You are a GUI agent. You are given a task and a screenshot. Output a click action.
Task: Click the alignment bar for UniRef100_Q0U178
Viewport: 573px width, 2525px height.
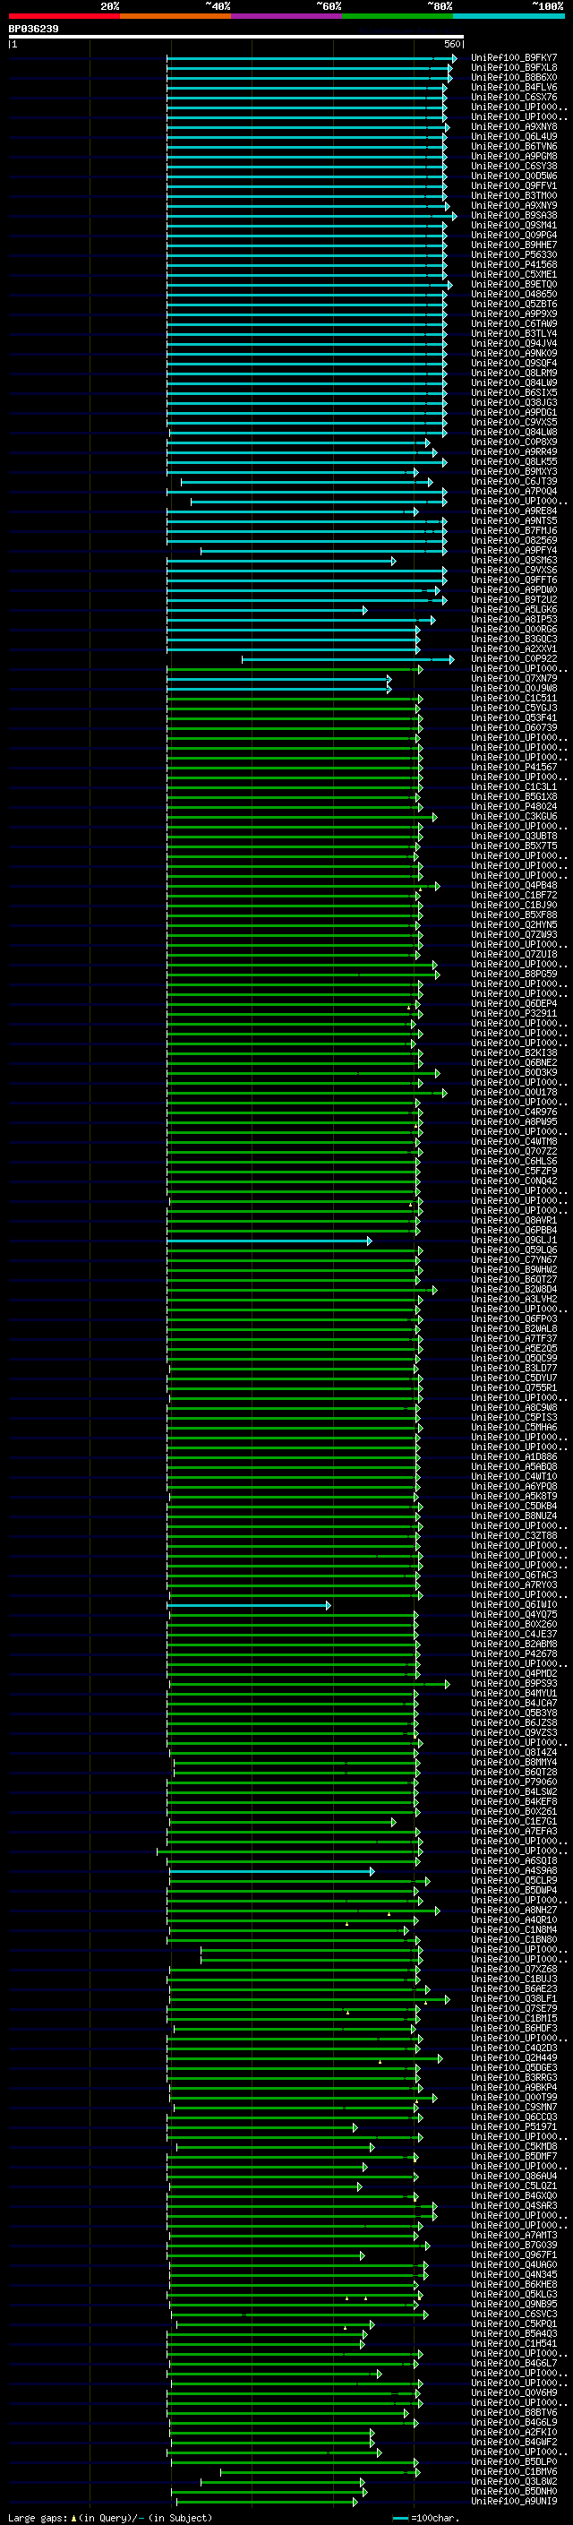pos(306,1092)
